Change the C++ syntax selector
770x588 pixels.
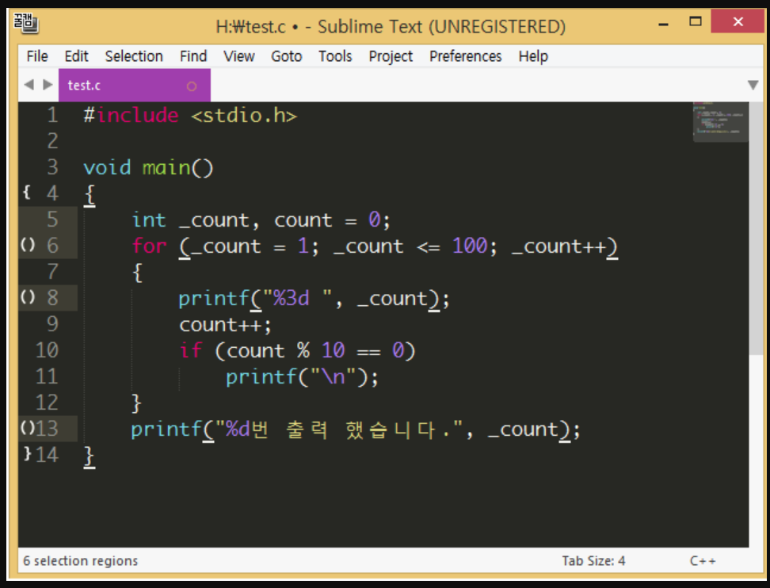(x=703, y=561)
